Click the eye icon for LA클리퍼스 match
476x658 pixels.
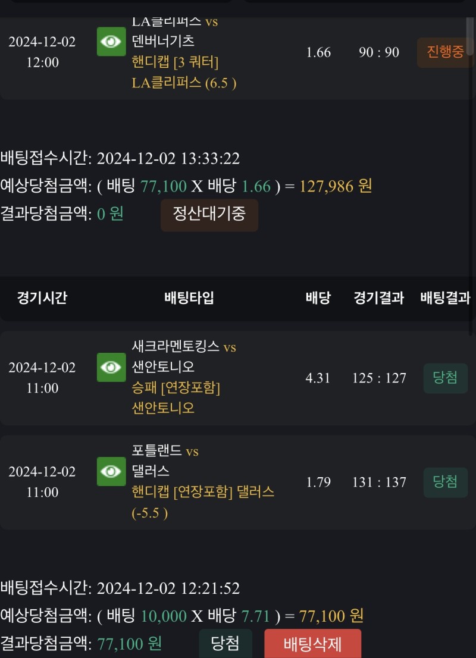click(111, 42)
